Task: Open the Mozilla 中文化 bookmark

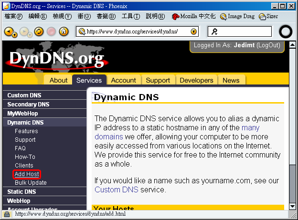Action: tap(193, 16)
